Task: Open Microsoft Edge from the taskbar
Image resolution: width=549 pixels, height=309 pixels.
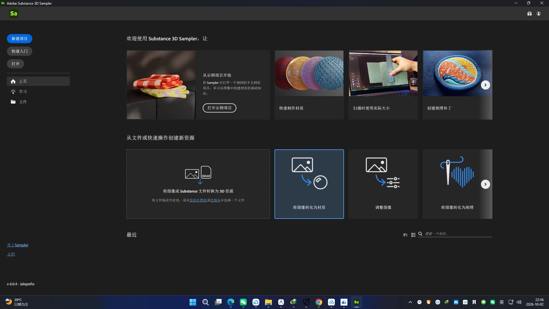Action: [x=230, y=302]
